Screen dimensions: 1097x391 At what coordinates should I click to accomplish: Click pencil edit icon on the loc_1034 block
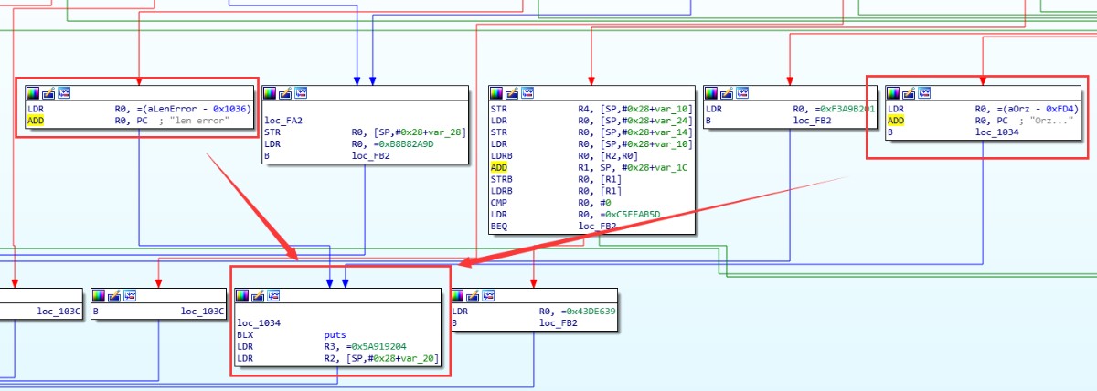tap(259, 296)
